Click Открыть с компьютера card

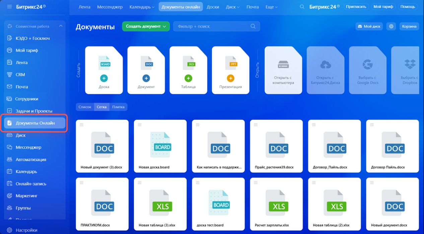click(x=283, y=70)
